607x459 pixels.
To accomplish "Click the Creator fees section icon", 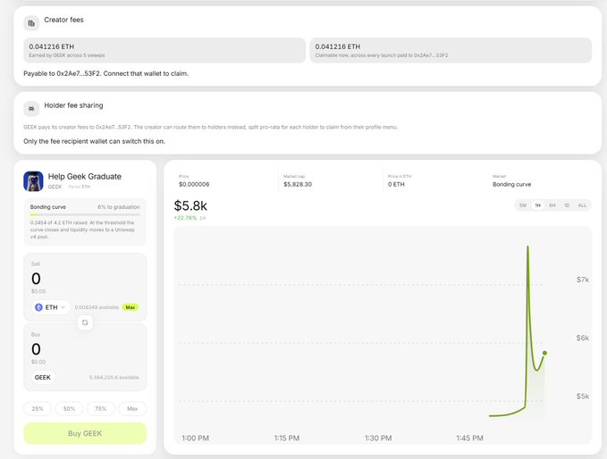I will pos(31,23).
